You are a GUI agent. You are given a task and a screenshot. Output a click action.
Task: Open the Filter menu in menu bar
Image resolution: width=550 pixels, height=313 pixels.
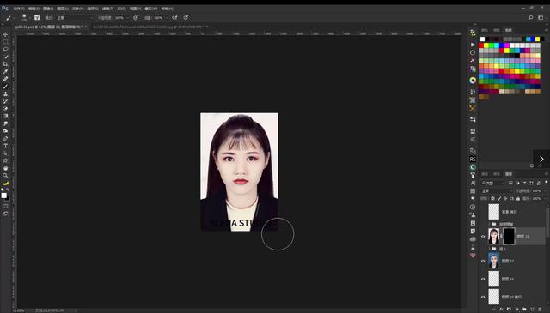pos(107,9)
